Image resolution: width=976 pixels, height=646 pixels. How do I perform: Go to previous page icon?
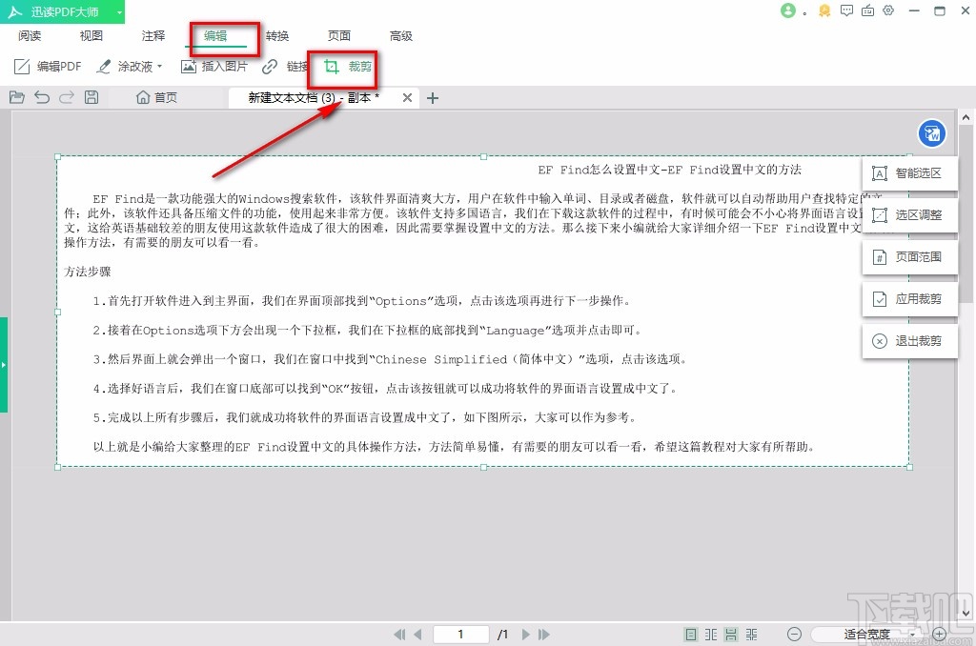pyautogui.click(x=417, y=635)
